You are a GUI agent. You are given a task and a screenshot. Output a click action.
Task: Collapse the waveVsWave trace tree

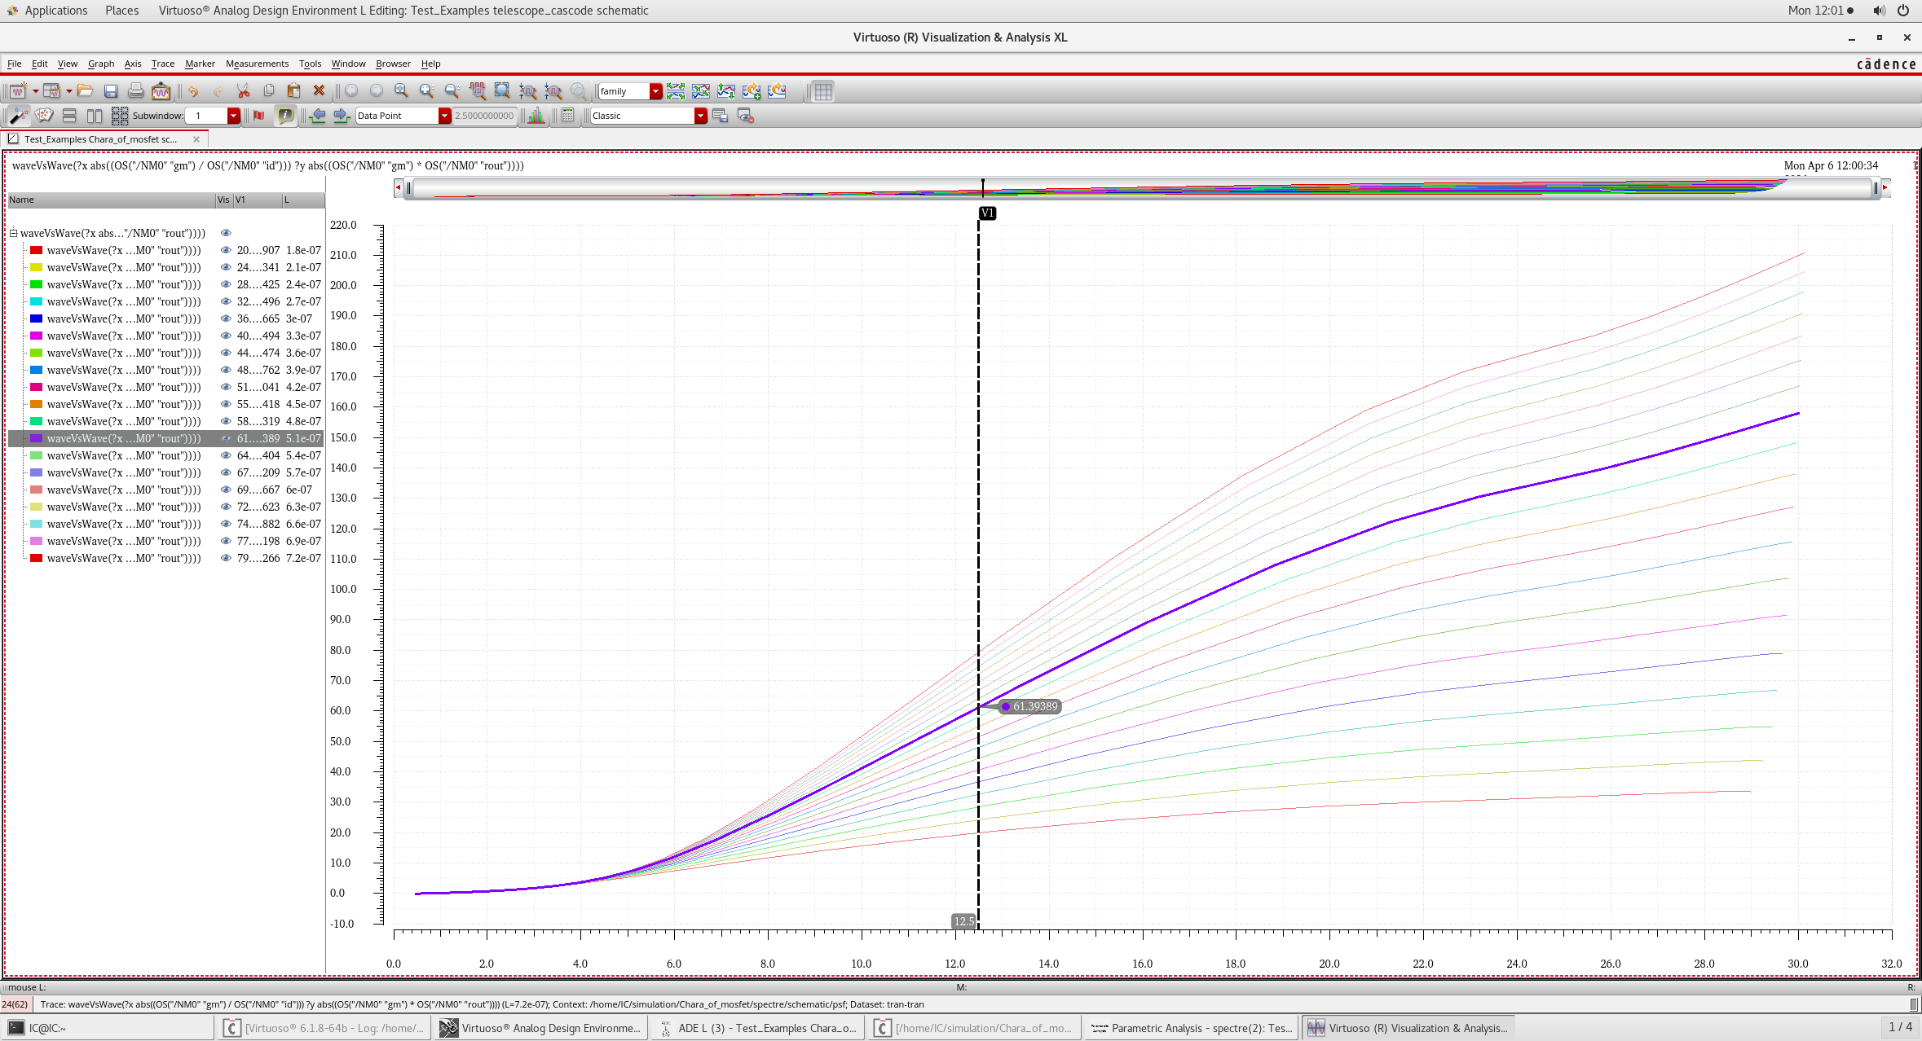[x=14, y=233]
